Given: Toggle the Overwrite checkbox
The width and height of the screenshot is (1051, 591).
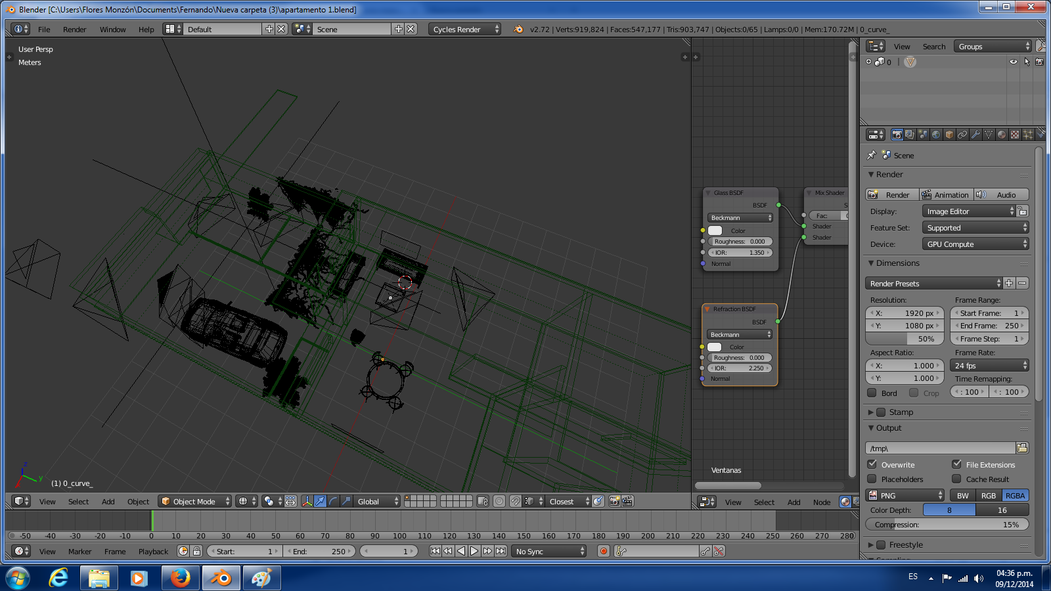Looking at the screenshot, I should pos(872,465).
